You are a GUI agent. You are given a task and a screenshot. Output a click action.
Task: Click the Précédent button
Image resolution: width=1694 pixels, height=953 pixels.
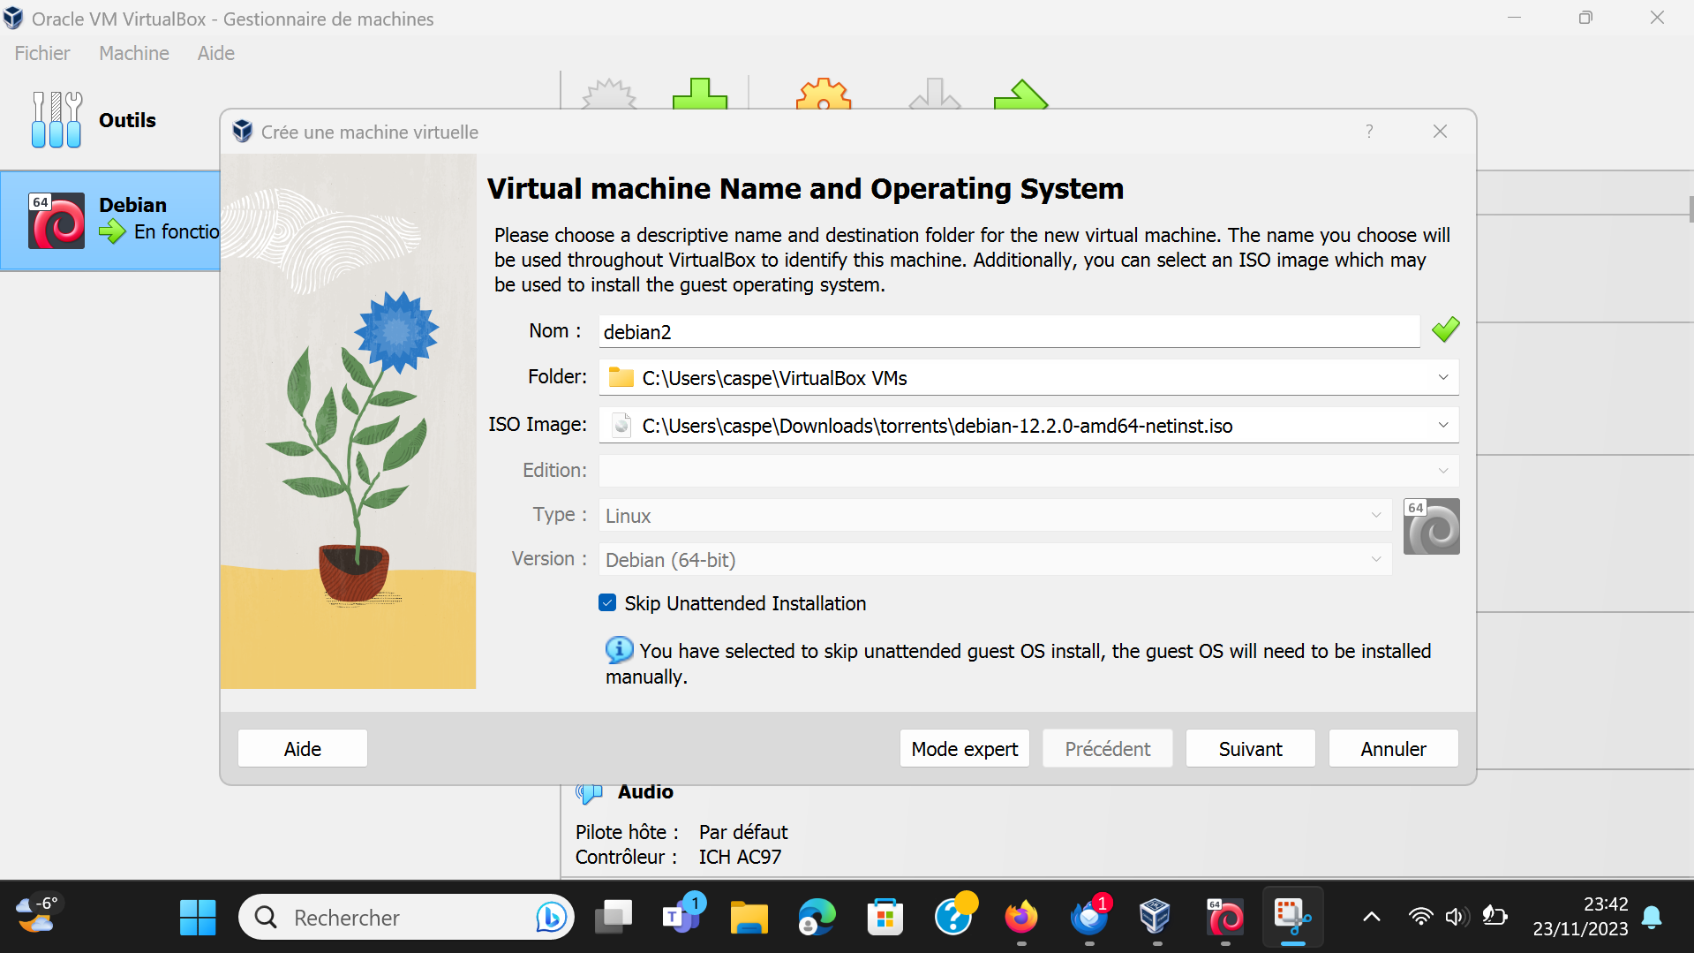pyautogui.click(x=1108, y=749)
